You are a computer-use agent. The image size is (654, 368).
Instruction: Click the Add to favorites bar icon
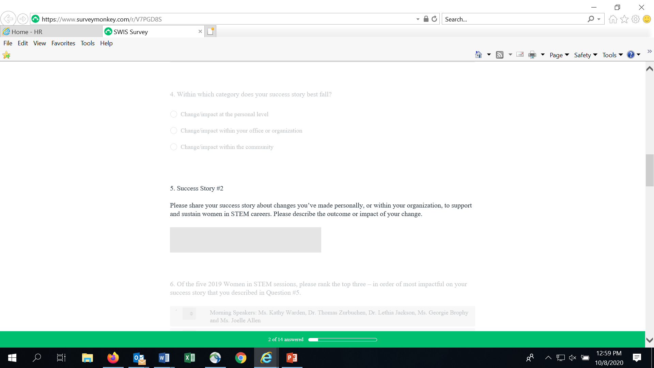tap(6, 55)
